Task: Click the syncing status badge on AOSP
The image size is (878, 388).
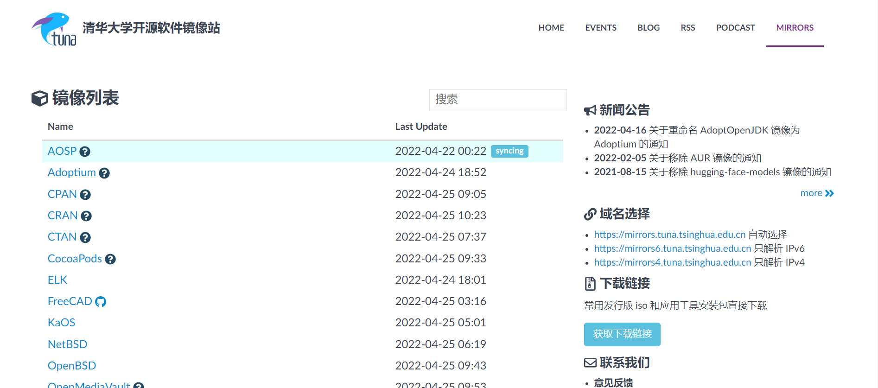Action: tap(509, 151)
